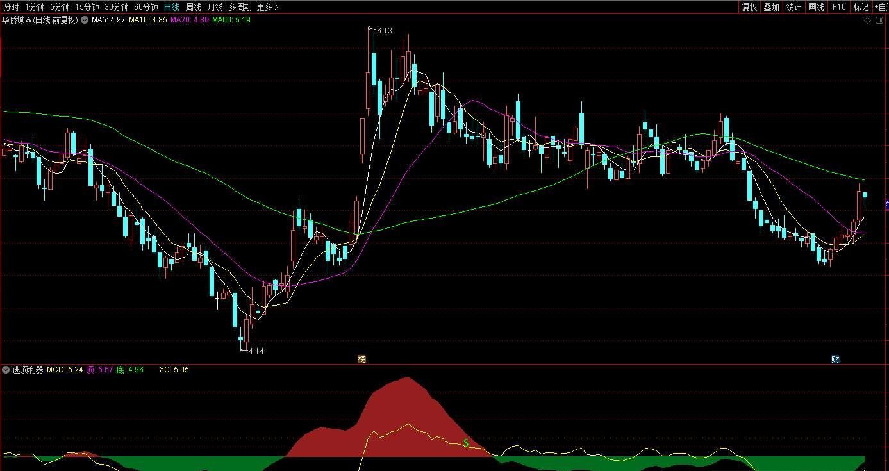Switch to the 60分钟 period tab
This screenshot has width=889, height=471.
click(x=145, y=7)
